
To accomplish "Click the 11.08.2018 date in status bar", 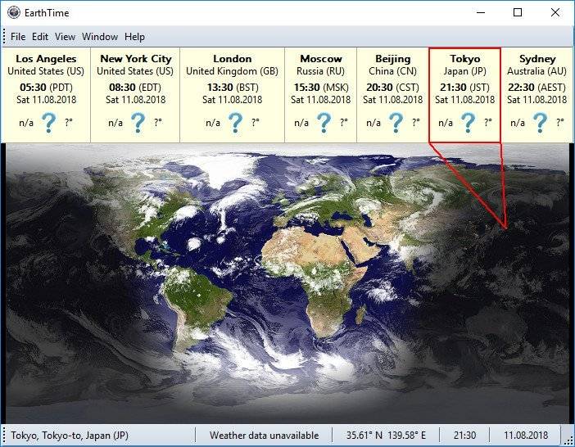I will pyautogui.click(x=526, y=436).
